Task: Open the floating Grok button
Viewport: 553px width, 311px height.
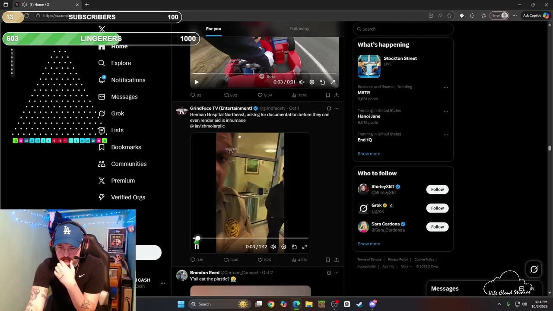Action: [534, 270]
